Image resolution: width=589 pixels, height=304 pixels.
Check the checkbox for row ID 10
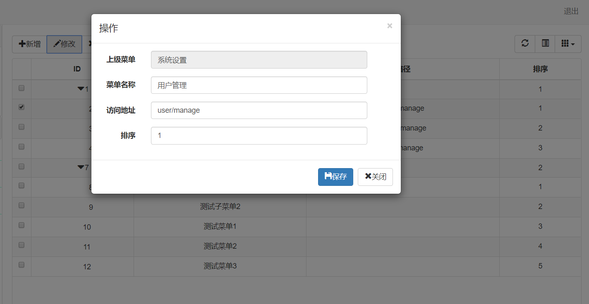pyautogui.click(x=21, y=225)
